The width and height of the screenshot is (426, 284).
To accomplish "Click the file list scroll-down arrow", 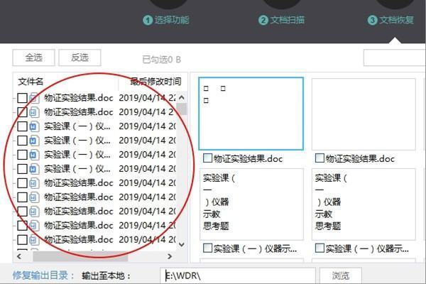I will [x=182, y=244].
